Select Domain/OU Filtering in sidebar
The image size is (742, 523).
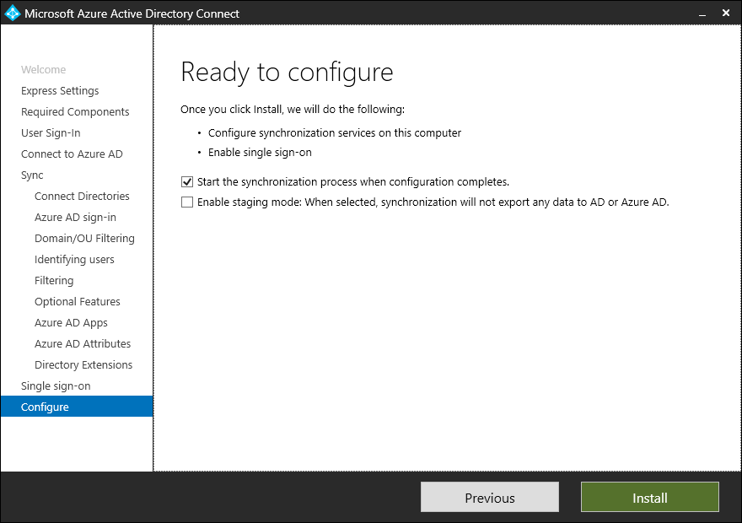click(84, 239)
